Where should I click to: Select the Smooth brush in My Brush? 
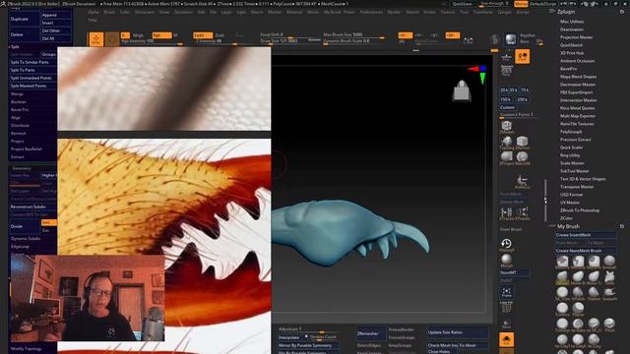[x=609, y=262]
